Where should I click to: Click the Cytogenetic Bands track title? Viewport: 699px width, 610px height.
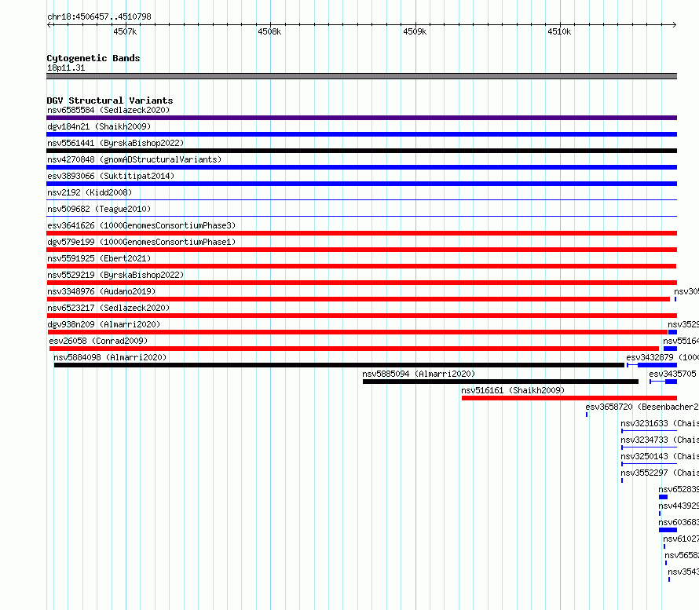click(93, 58)
